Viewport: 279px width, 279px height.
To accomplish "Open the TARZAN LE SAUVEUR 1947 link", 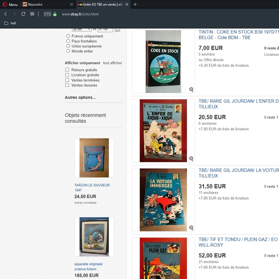I will [x=92, y=188].
